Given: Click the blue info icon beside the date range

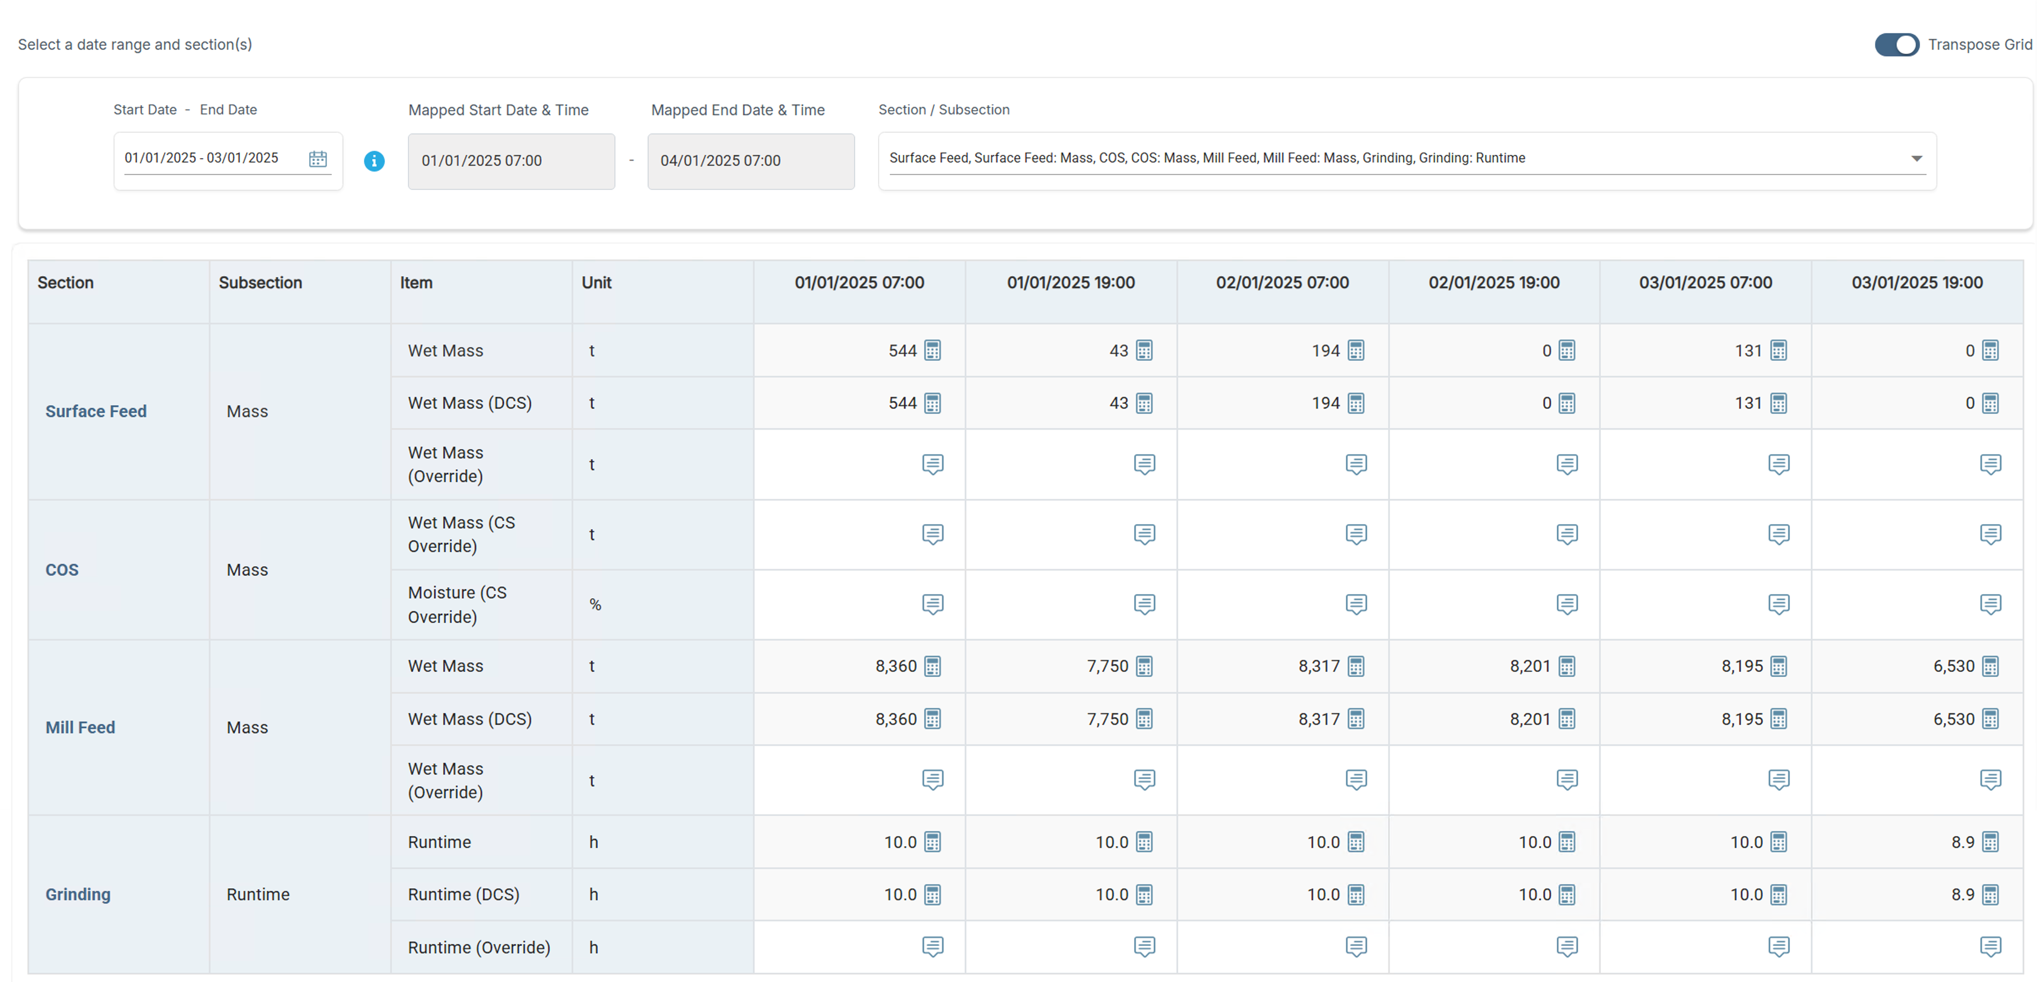Looking at the screenshot, I should pyautogui.click(x=374, y=161).
